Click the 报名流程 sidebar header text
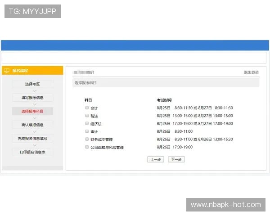270x216 pixels. coord(20,71)
